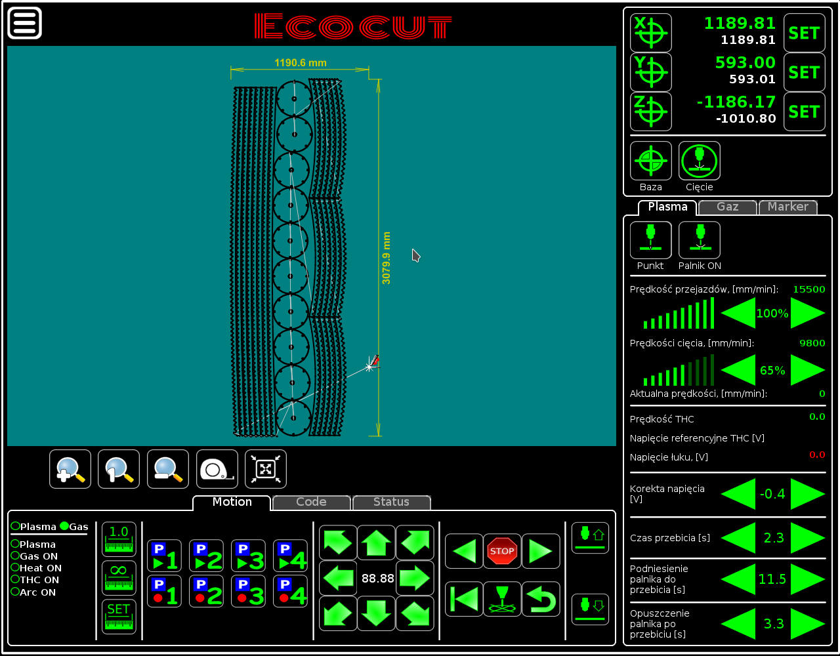Click the 88.88 jog step field

376,578
